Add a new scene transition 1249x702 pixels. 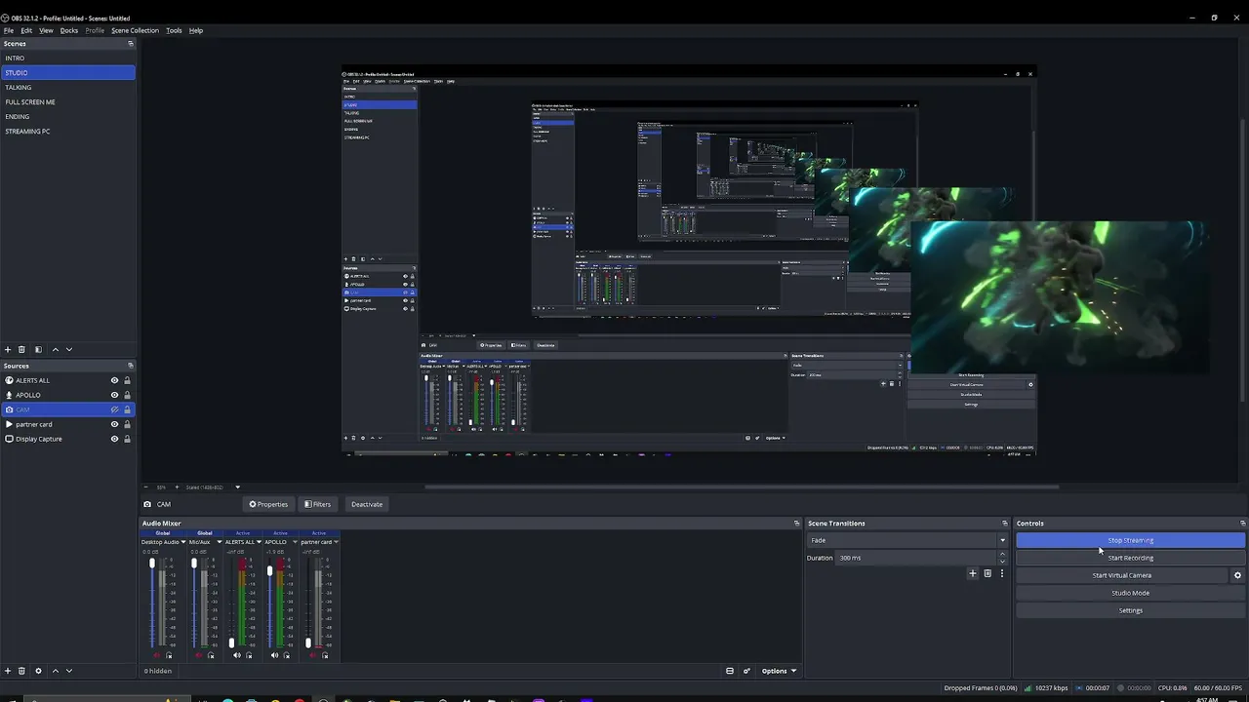[972, 573]
